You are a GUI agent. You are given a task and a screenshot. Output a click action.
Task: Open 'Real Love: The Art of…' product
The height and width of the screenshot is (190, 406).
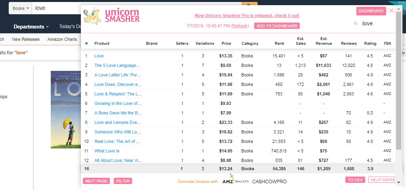[117, 141]
